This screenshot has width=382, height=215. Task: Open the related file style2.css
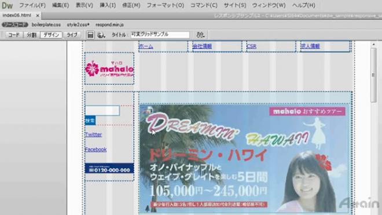[x=78, y=25]
